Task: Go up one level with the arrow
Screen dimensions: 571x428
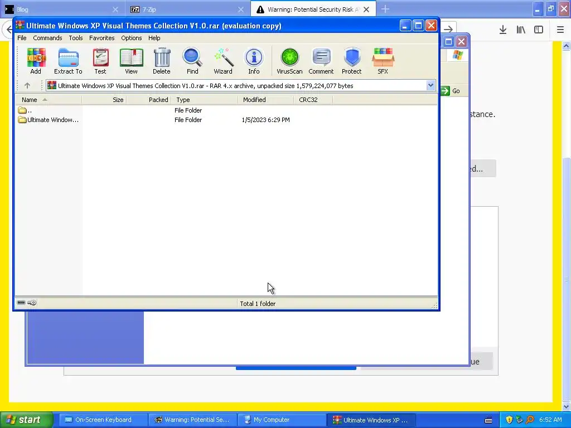Action: pyautogui.click(x=27, y=85)
